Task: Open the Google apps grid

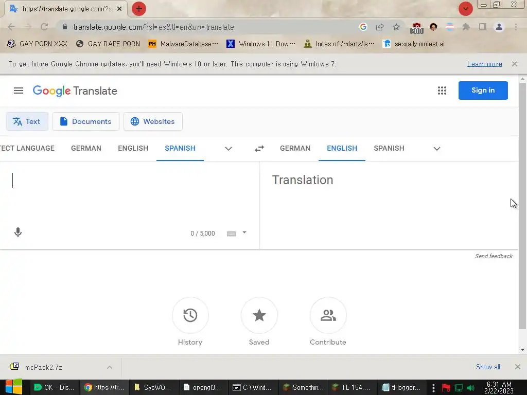Action: tap(442, 91)
